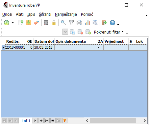Expand the main toolbar overflow arrow
Viewport: 149px width, 125px height.
pyautogui.click(x=118, y=25)
